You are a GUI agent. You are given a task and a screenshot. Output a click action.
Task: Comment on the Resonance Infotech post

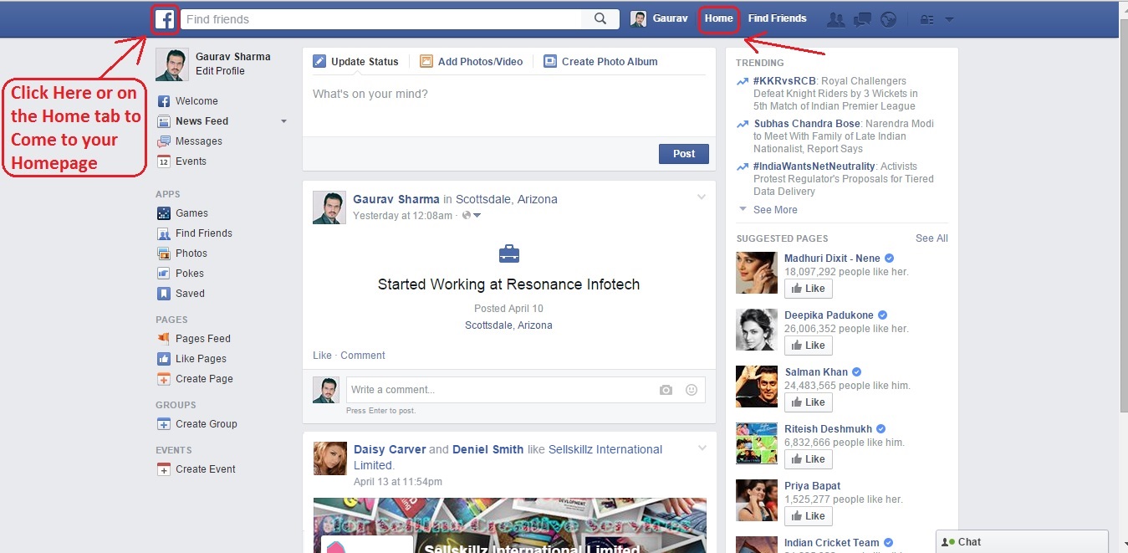[363, 356]
